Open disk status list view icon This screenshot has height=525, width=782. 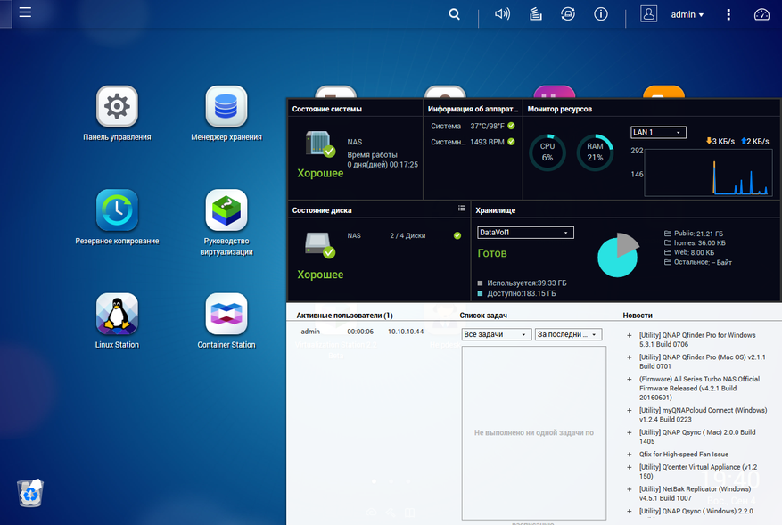point(462,209)
